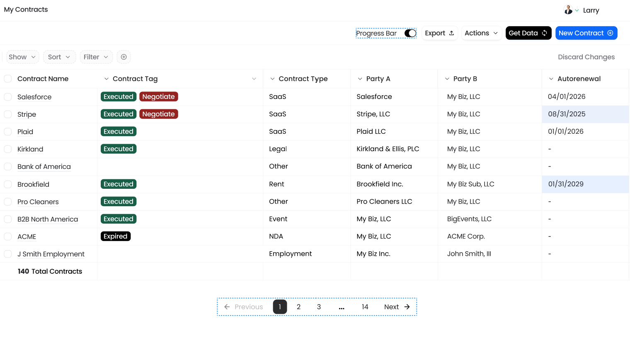Open the Bank of America contract link
The height and width of the screenshot is (342, 630).
tap(44, 166)
